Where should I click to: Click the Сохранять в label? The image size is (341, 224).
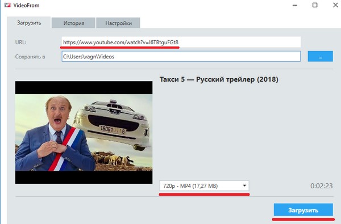tap(30, 57)
